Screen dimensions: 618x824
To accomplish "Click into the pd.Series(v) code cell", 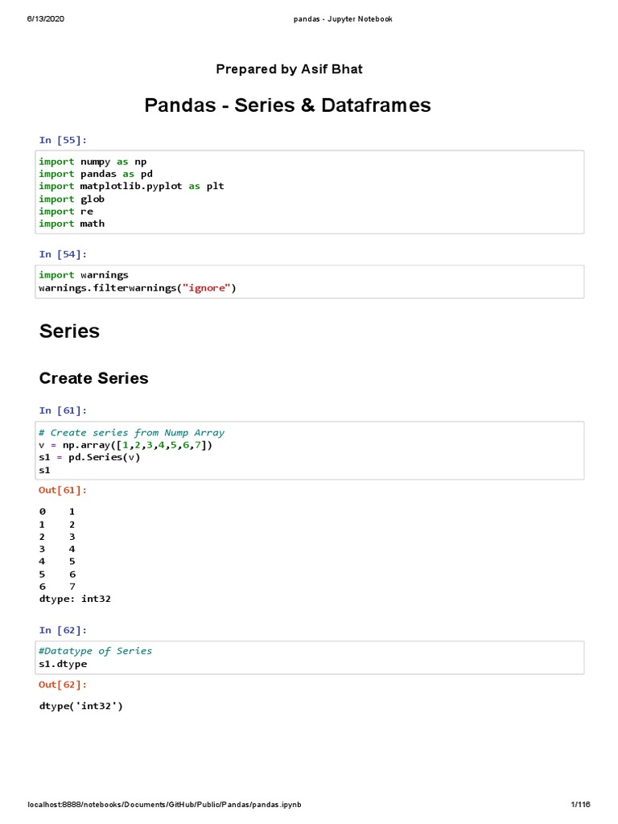I will pos(309,451).
